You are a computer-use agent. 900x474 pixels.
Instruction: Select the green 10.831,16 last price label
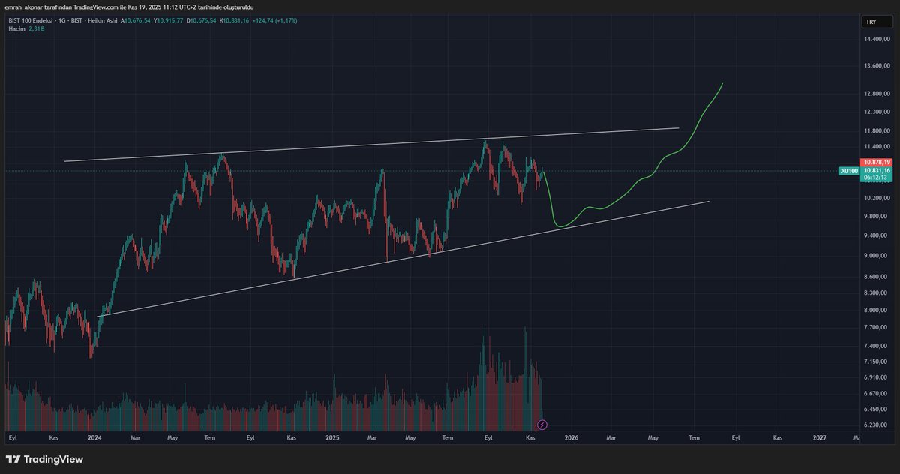(876, 170)
